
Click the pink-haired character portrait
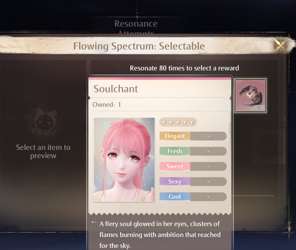tap(124, 160)
